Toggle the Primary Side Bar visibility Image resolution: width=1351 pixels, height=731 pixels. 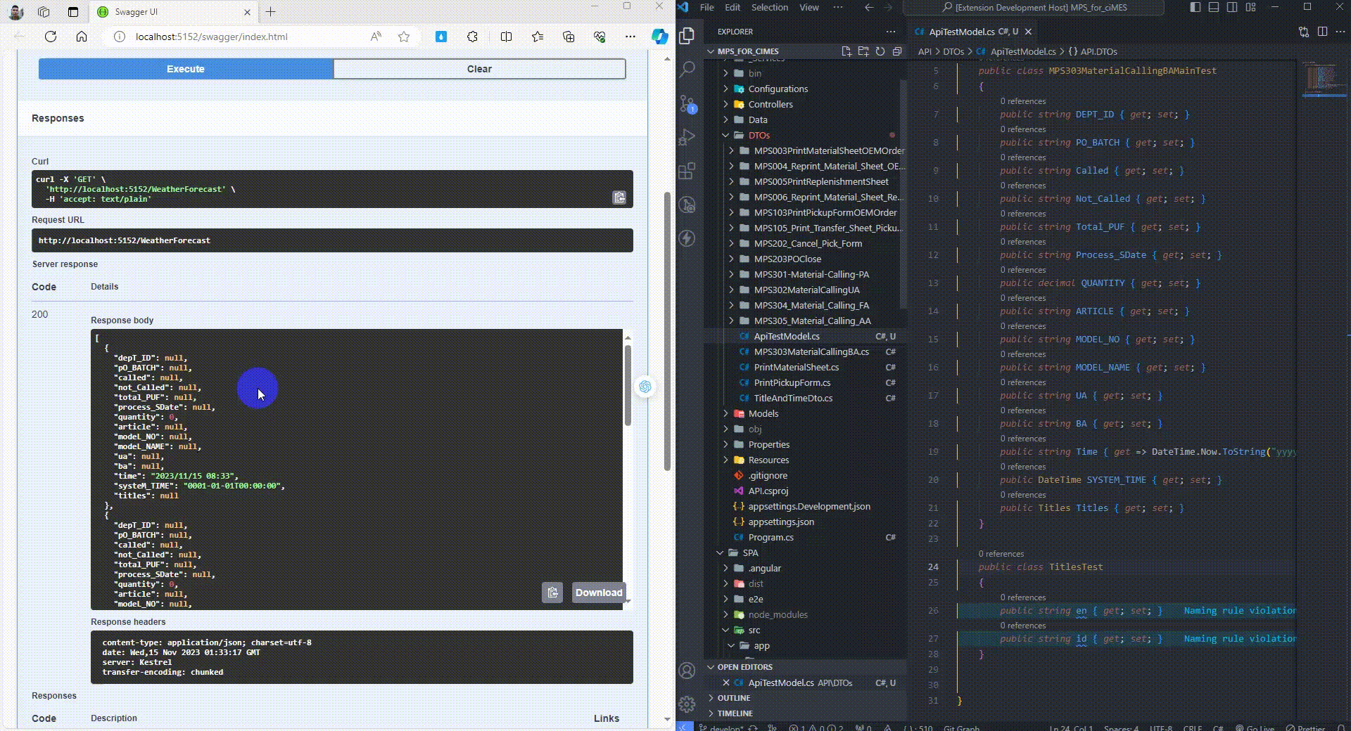click(x=1195, y=7)
